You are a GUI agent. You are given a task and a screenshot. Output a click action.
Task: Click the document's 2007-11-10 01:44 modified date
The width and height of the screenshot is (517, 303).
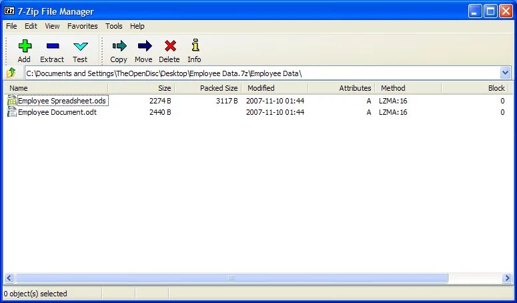[x=275, y=112]
